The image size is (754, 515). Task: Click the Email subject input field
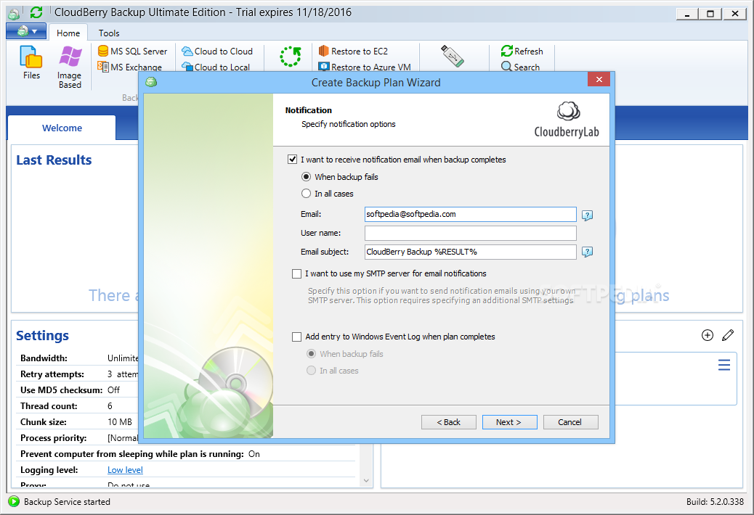470,252
